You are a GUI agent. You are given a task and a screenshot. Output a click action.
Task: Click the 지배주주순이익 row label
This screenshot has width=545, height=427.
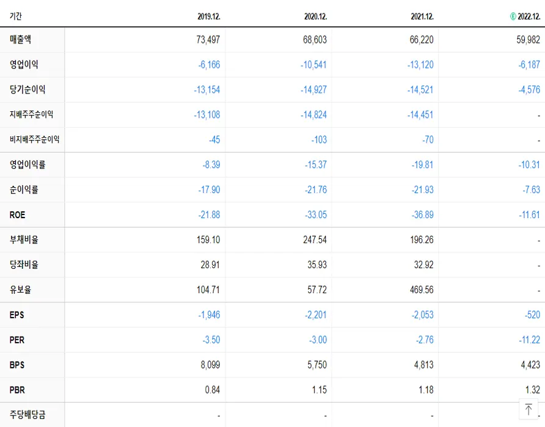point(31,115)
